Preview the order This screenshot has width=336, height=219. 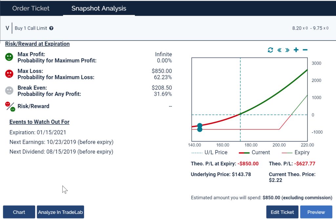point(316,212)
